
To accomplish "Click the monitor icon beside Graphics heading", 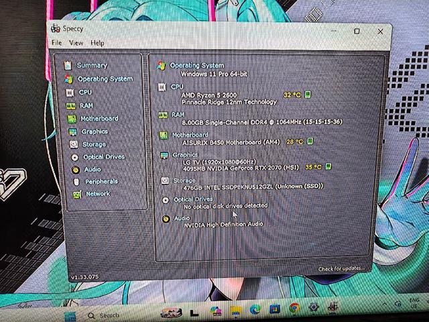I will click(x=164, y=156).
